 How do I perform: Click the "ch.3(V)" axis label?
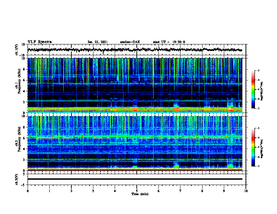[x=17, y=180]
